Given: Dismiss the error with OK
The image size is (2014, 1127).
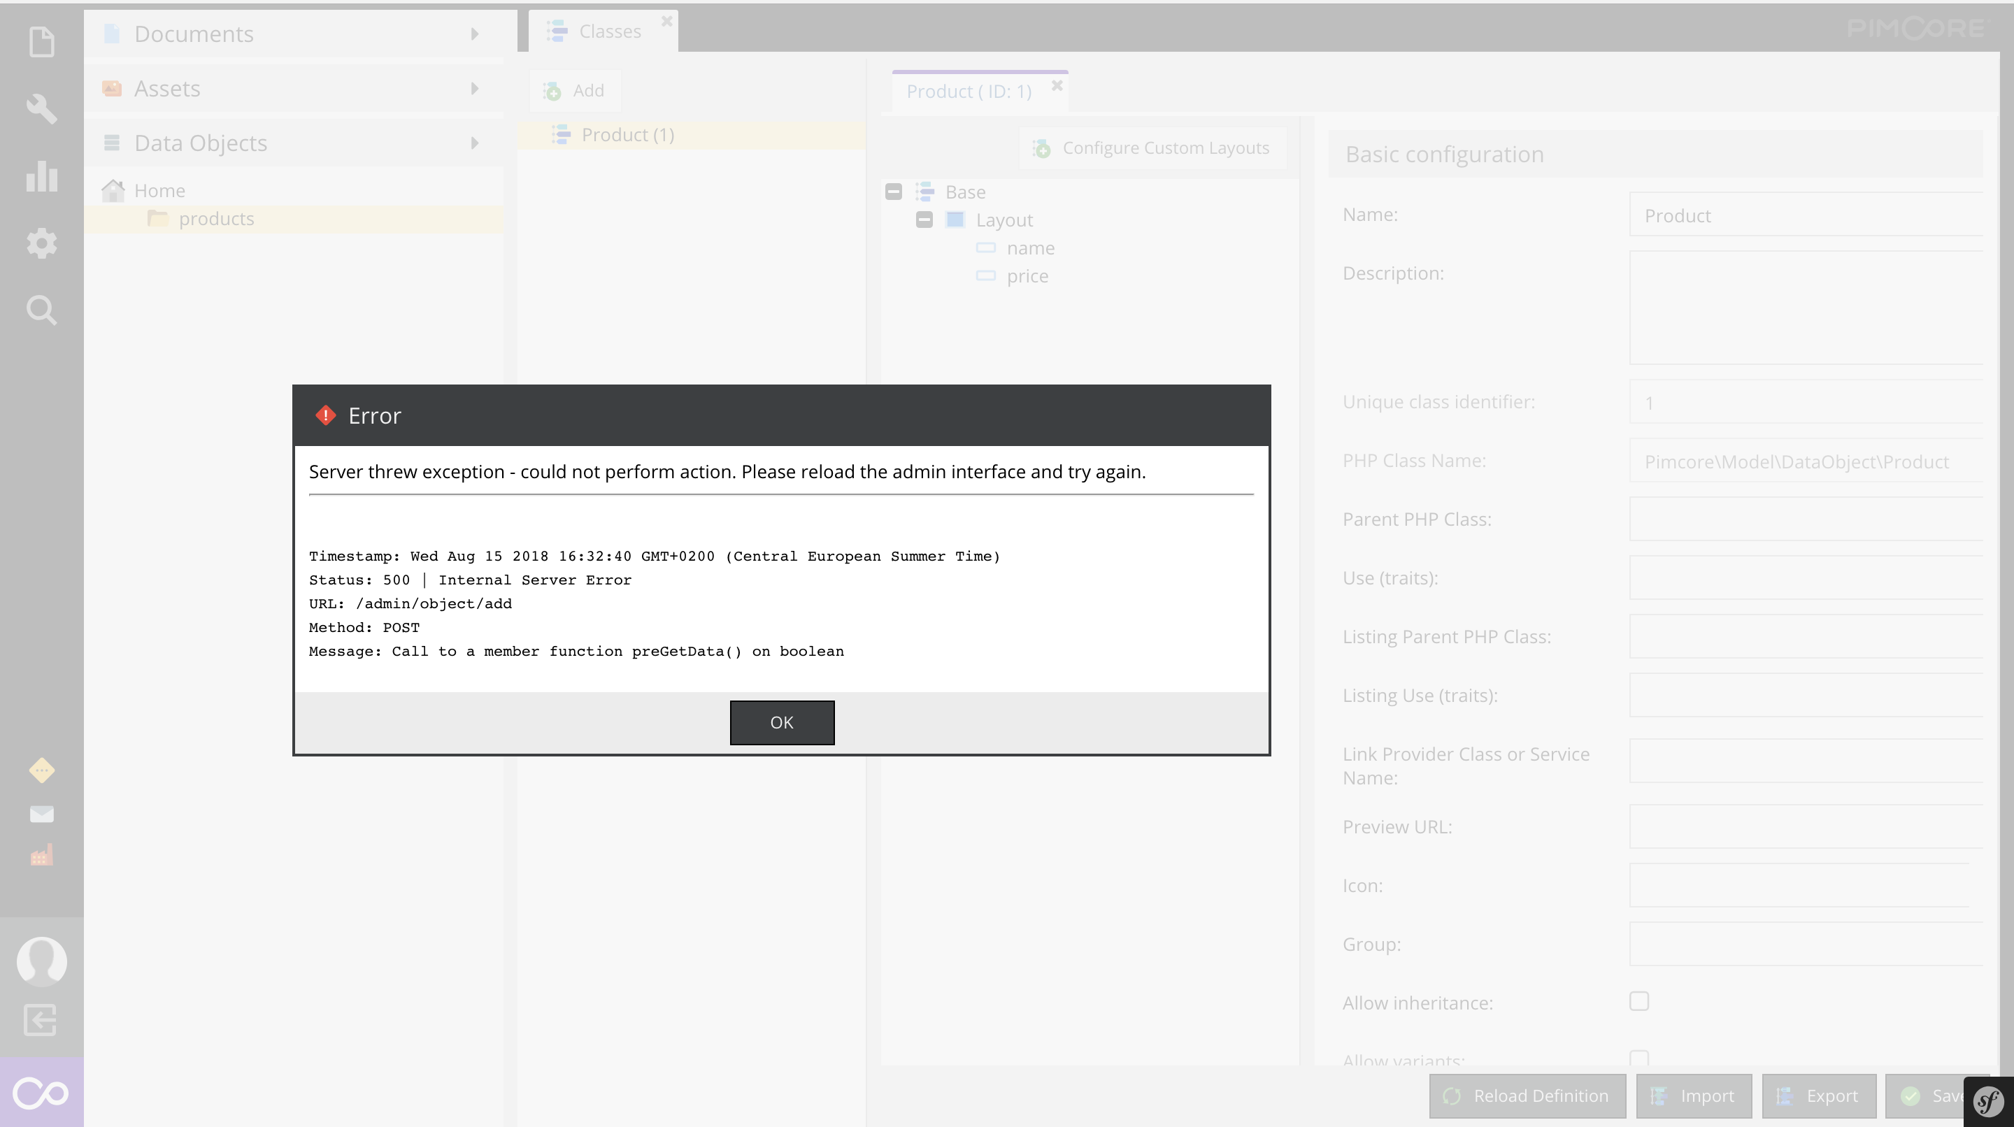Looking at the screenshot, I should 781,722.
